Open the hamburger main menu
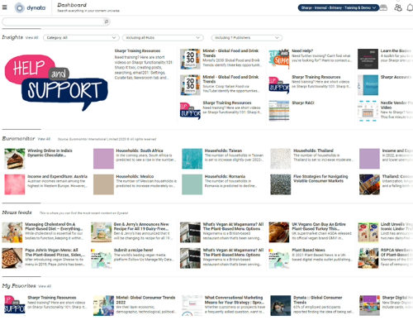This screenshot has height=320, width=413. point(4,7)
